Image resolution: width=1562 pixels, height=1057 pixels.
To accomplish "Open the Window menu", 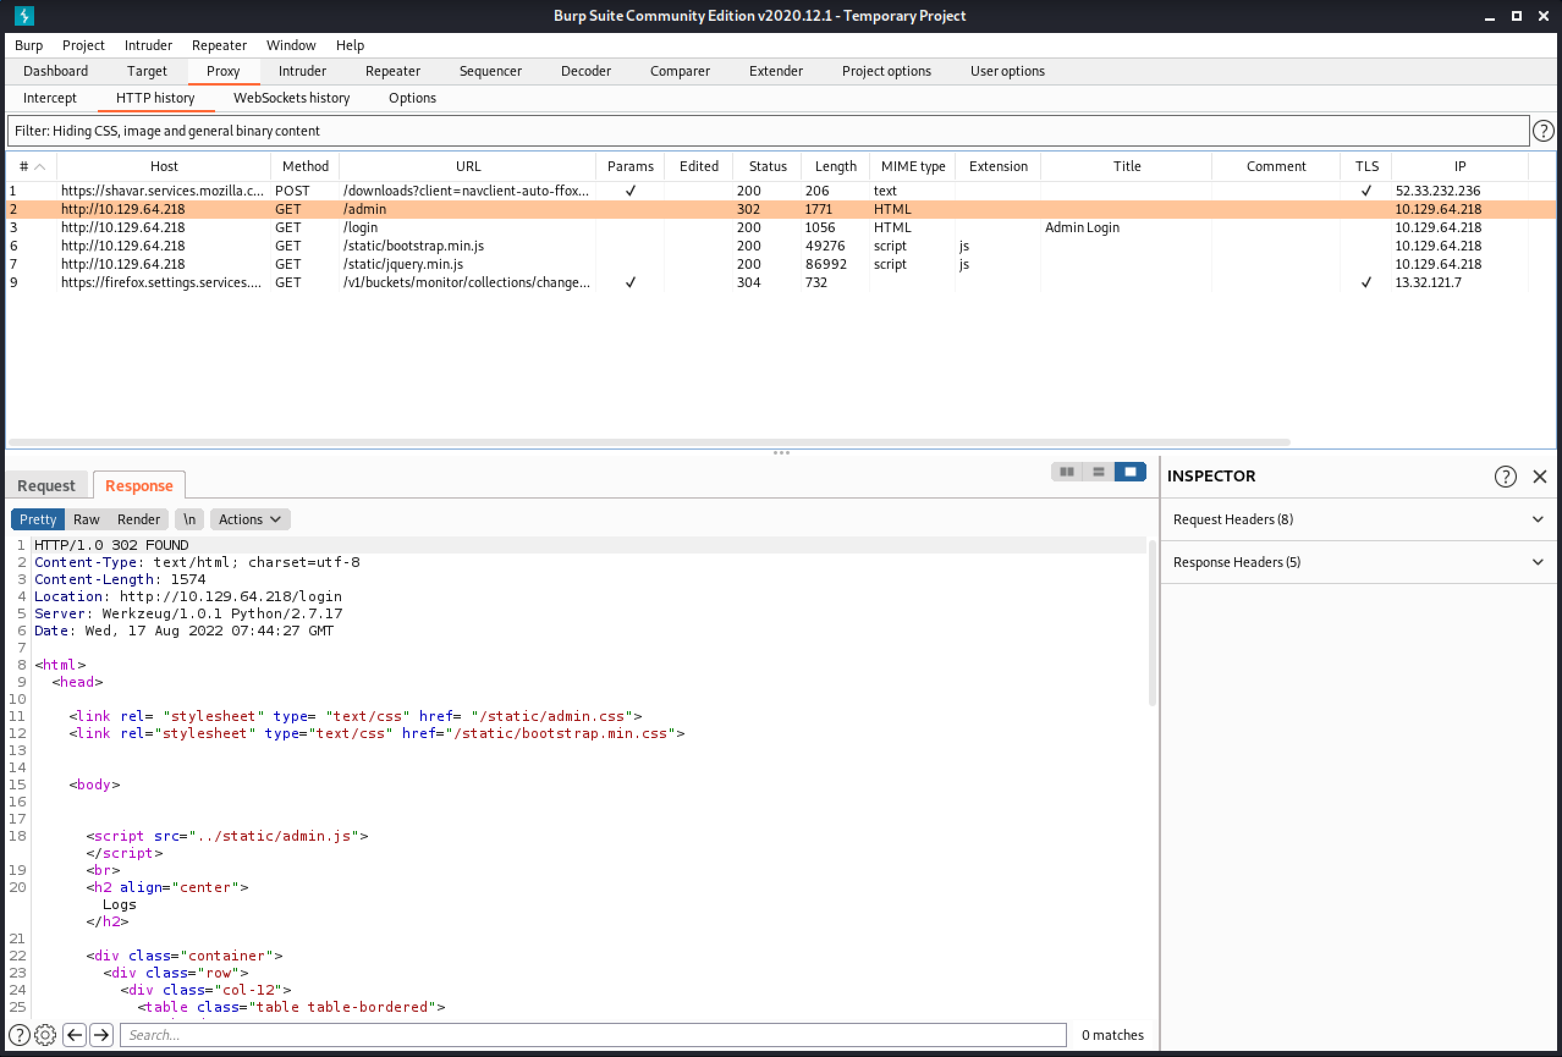I will (291, 45).
